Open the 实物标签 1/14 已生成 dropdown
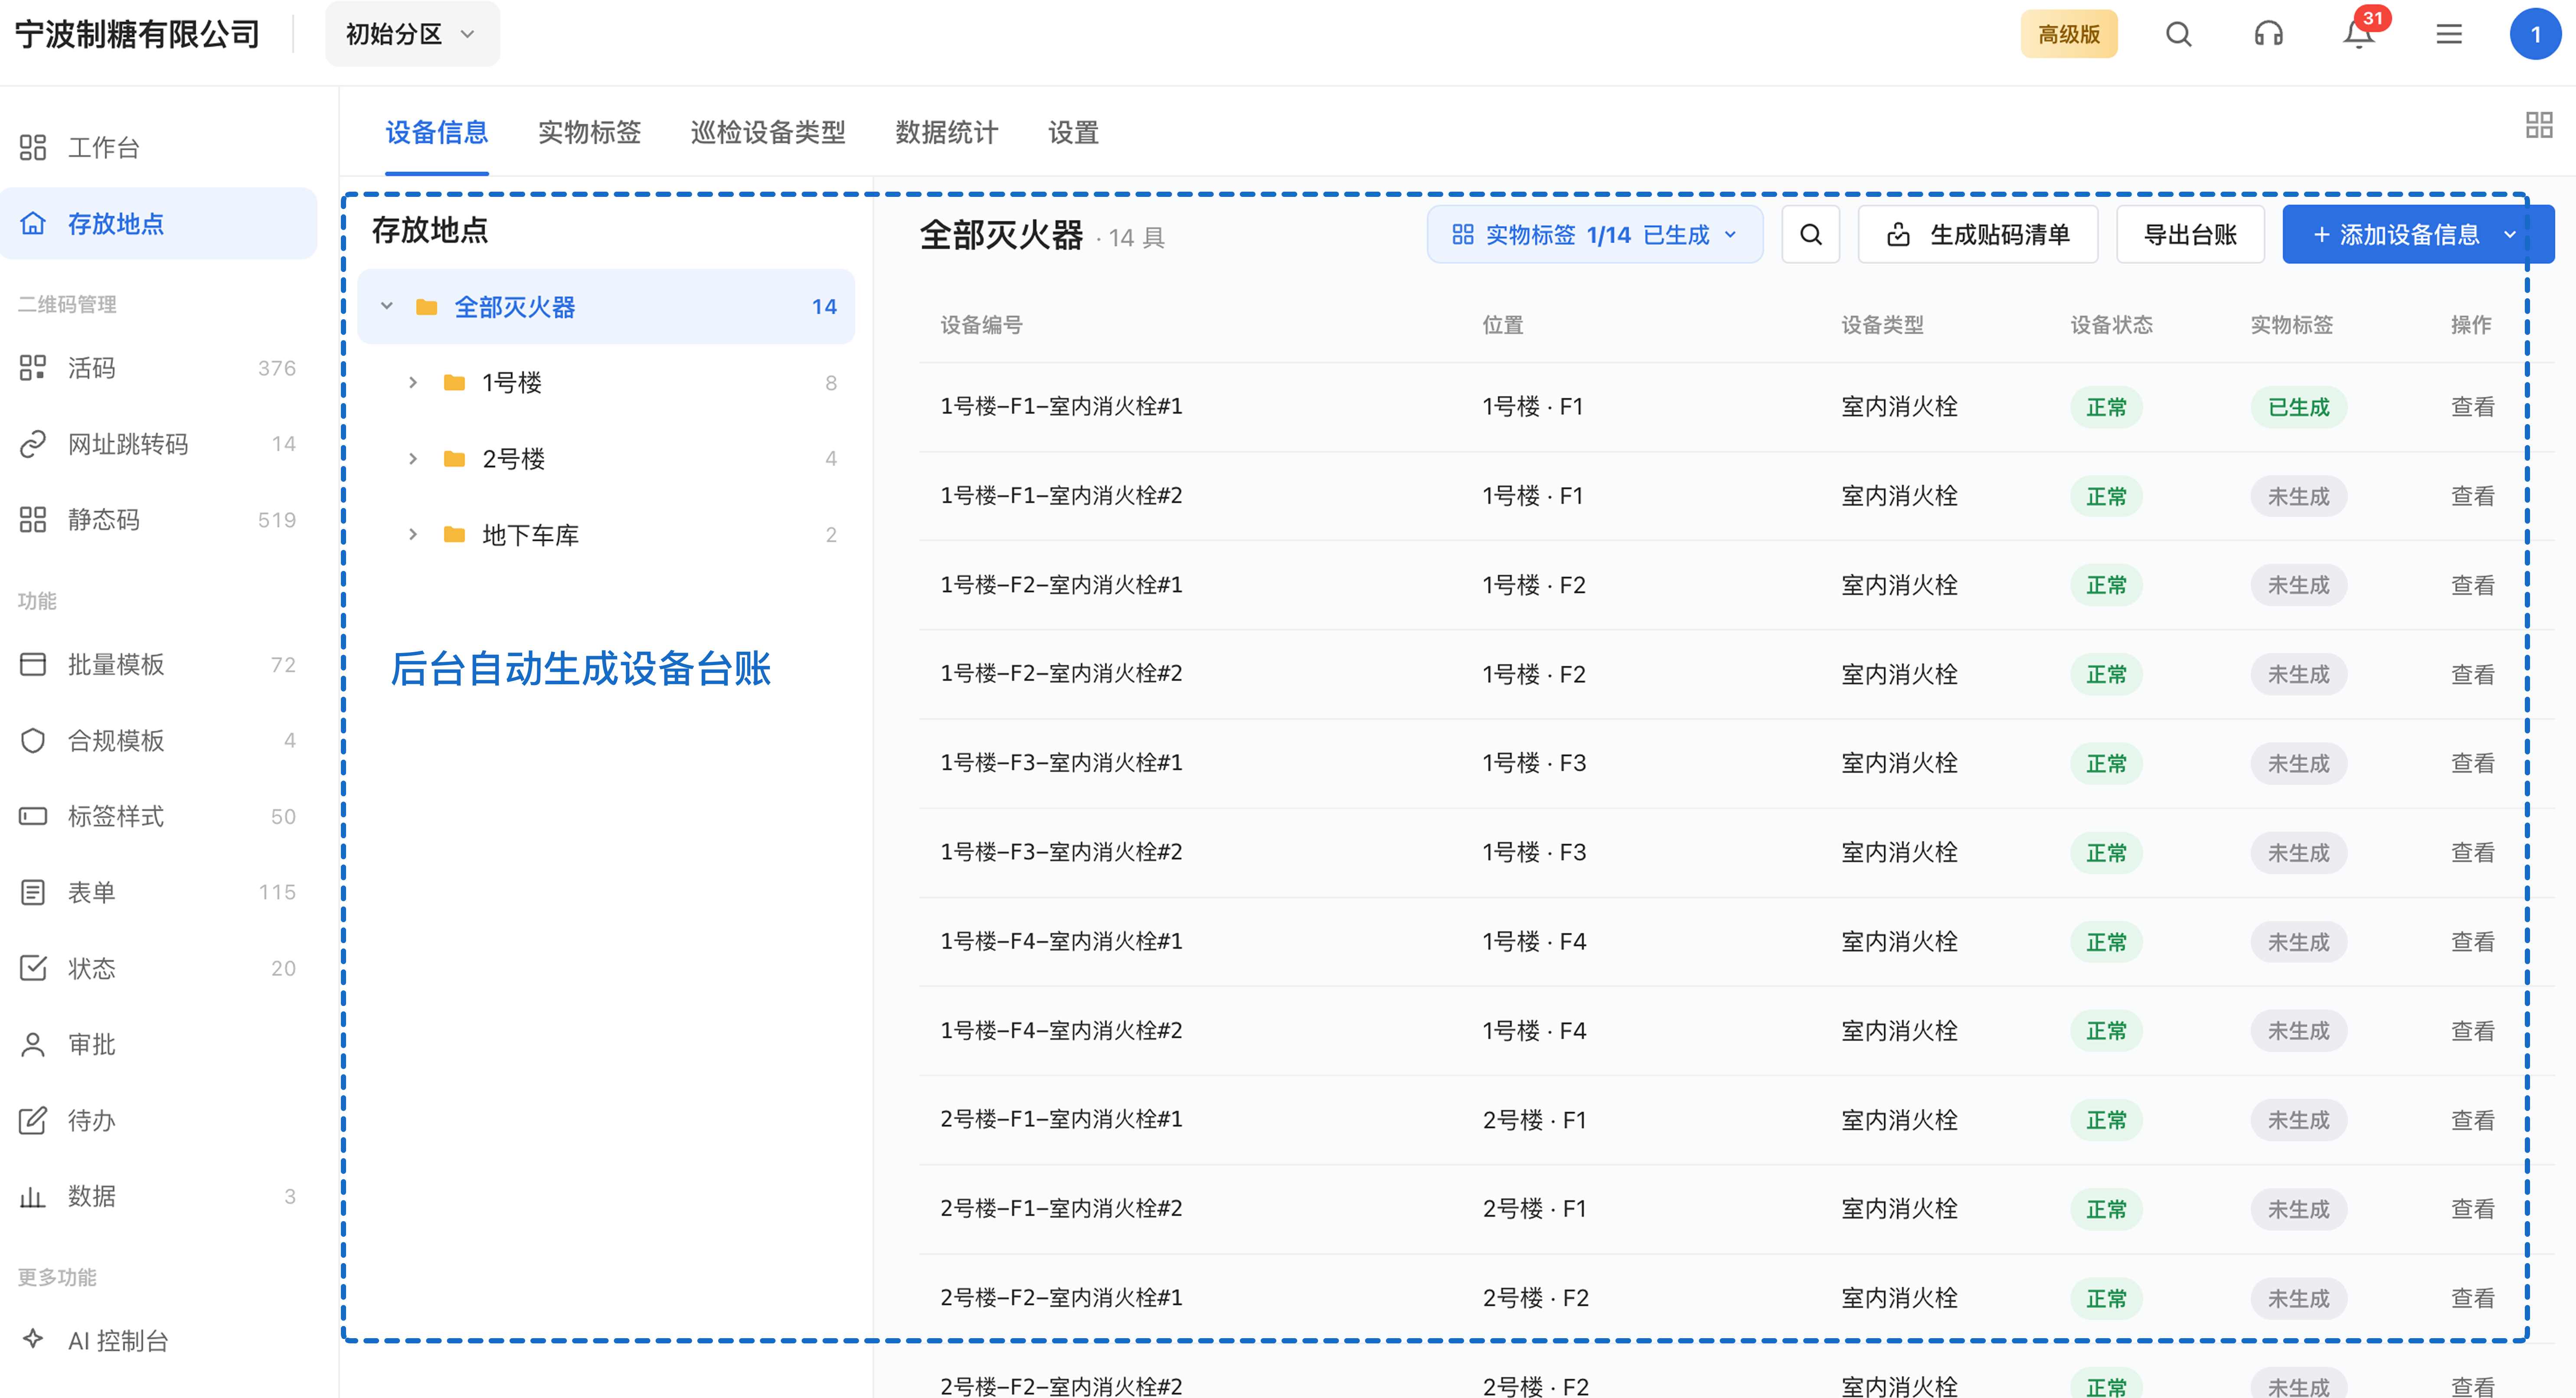Viewport: 2576px width, 1398px height. click(x=1595, y=235)
